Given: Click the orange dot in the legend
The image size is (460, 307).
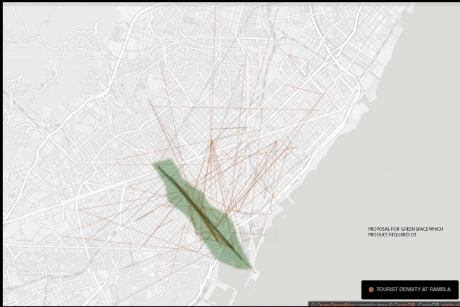Looking at the screenshot, I should pyautogui.click(x=370, y=289).
